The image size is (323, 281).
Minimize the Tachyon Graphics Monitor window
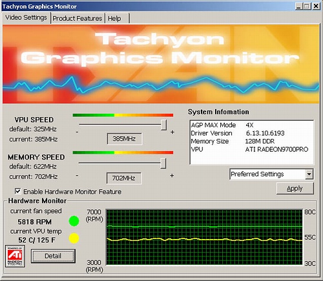point(298,6)
